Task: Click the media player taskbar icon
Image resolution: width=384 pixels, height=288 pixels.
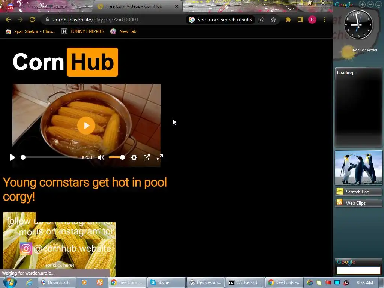Action: coord(84,282)
